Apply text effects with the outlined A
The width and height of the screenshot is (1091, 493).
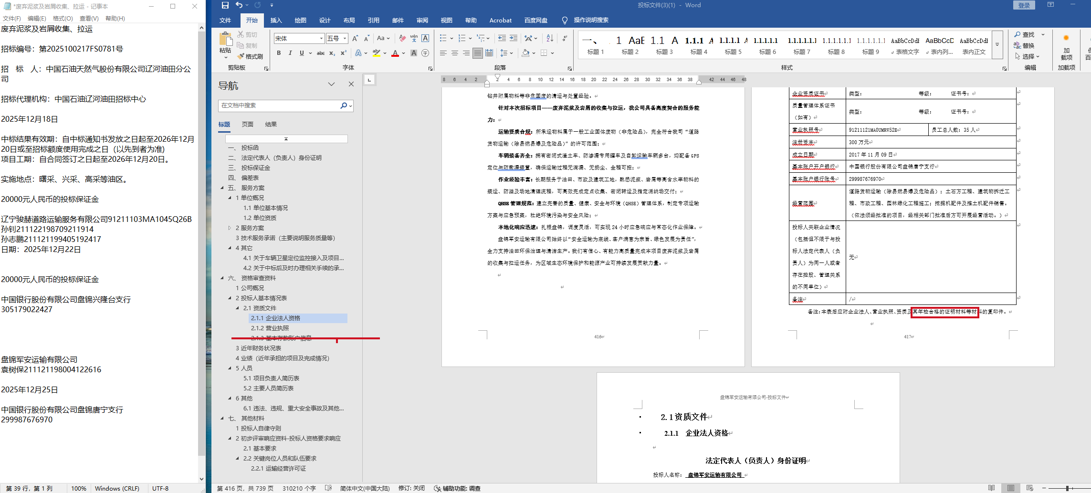[358, 53]
